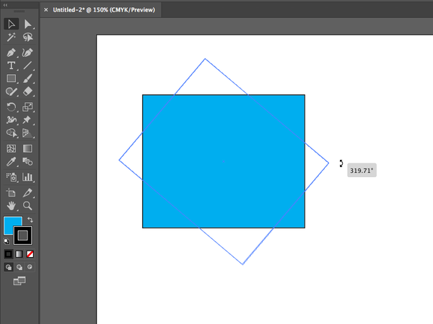Close the Untitled-2 document tab

pyautogui.click(x=46, y=10)
